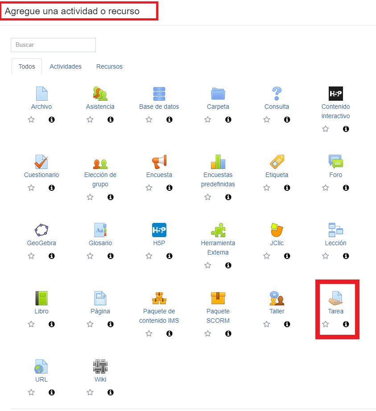Click the GeoGebra label link
Viewport: 376px width, 411px height.
(41, 243)
